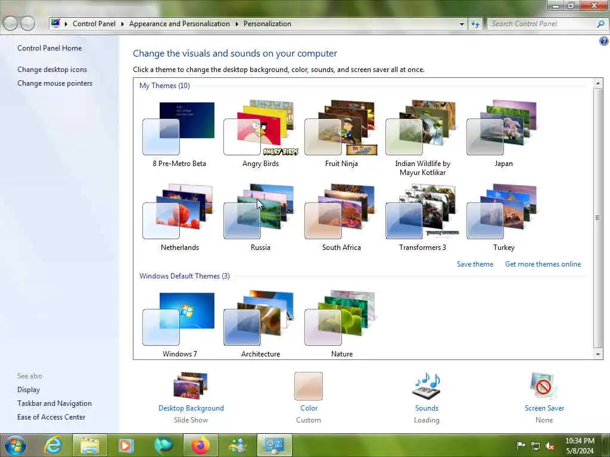Apply the Angry Birds theme
The width and height of the screenshot is (610, 457).
pyautogui.click(x=260, y=134)
